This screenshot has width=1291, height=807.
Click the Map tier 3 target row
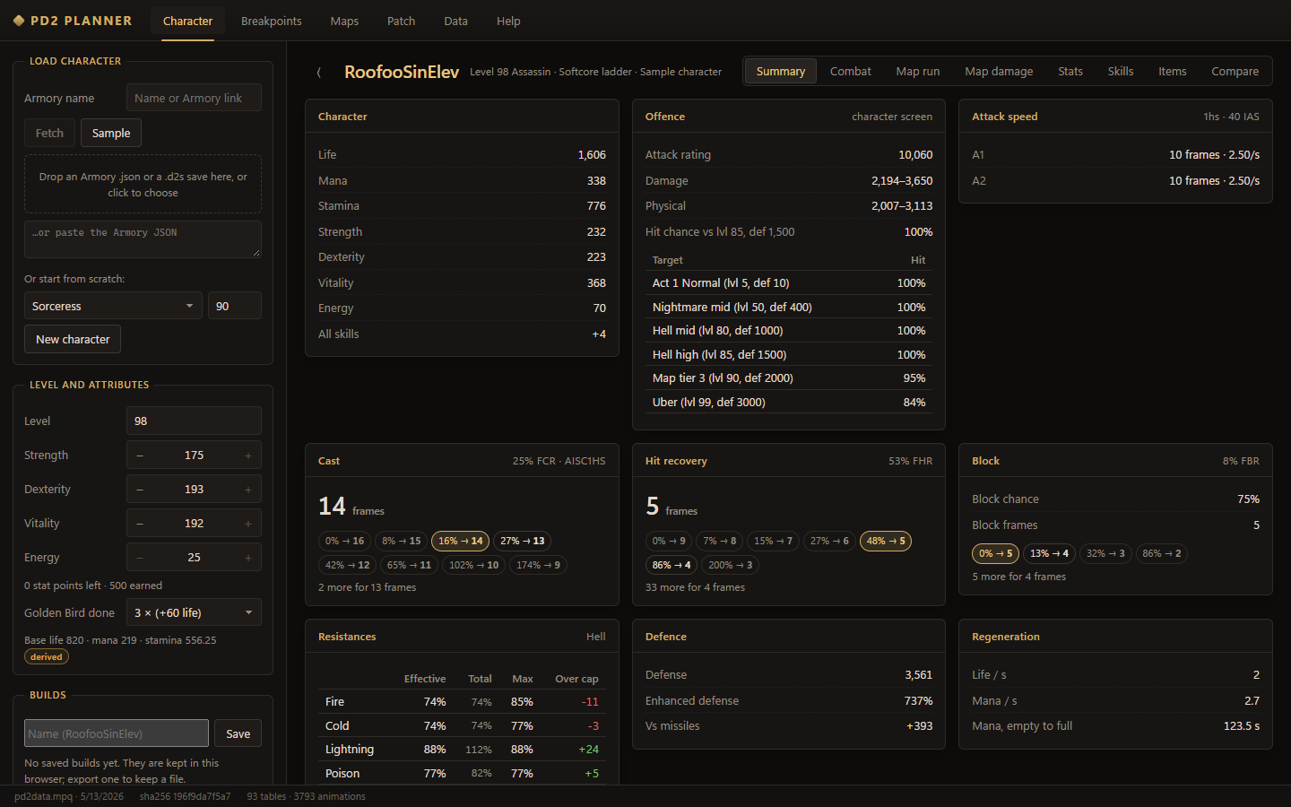[x=789, y=377]
